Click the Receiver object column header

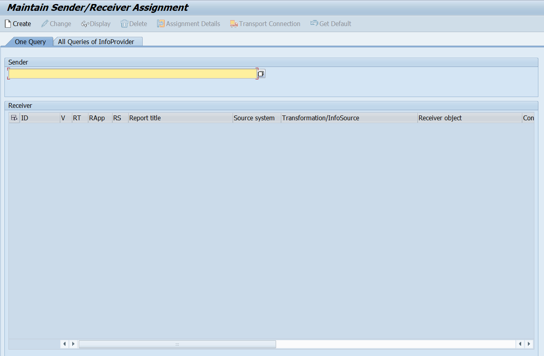tap(469, 118)
